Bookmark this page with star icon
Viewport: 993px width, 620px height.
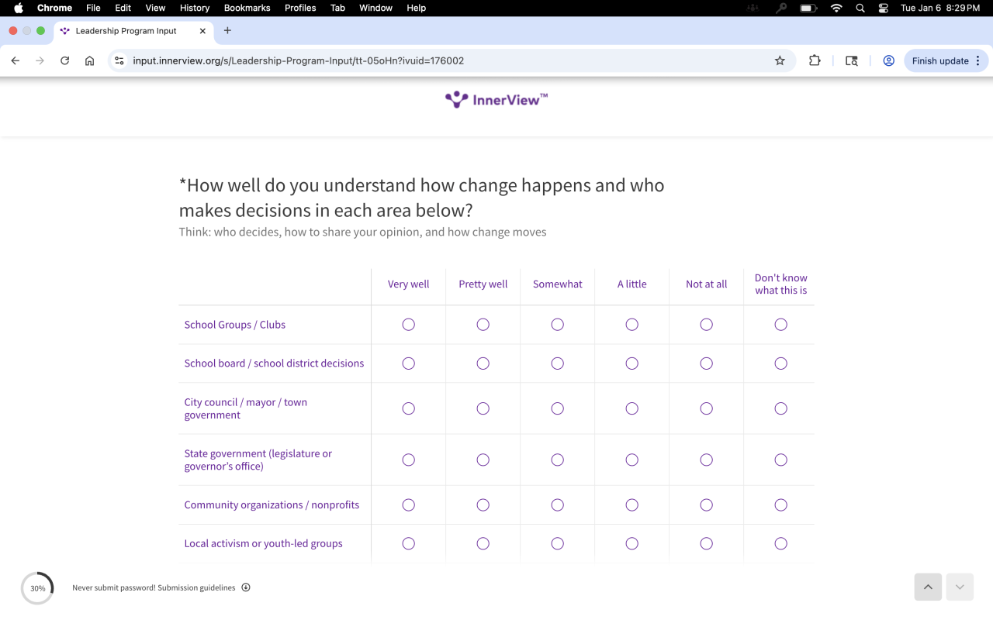(780, 60)
